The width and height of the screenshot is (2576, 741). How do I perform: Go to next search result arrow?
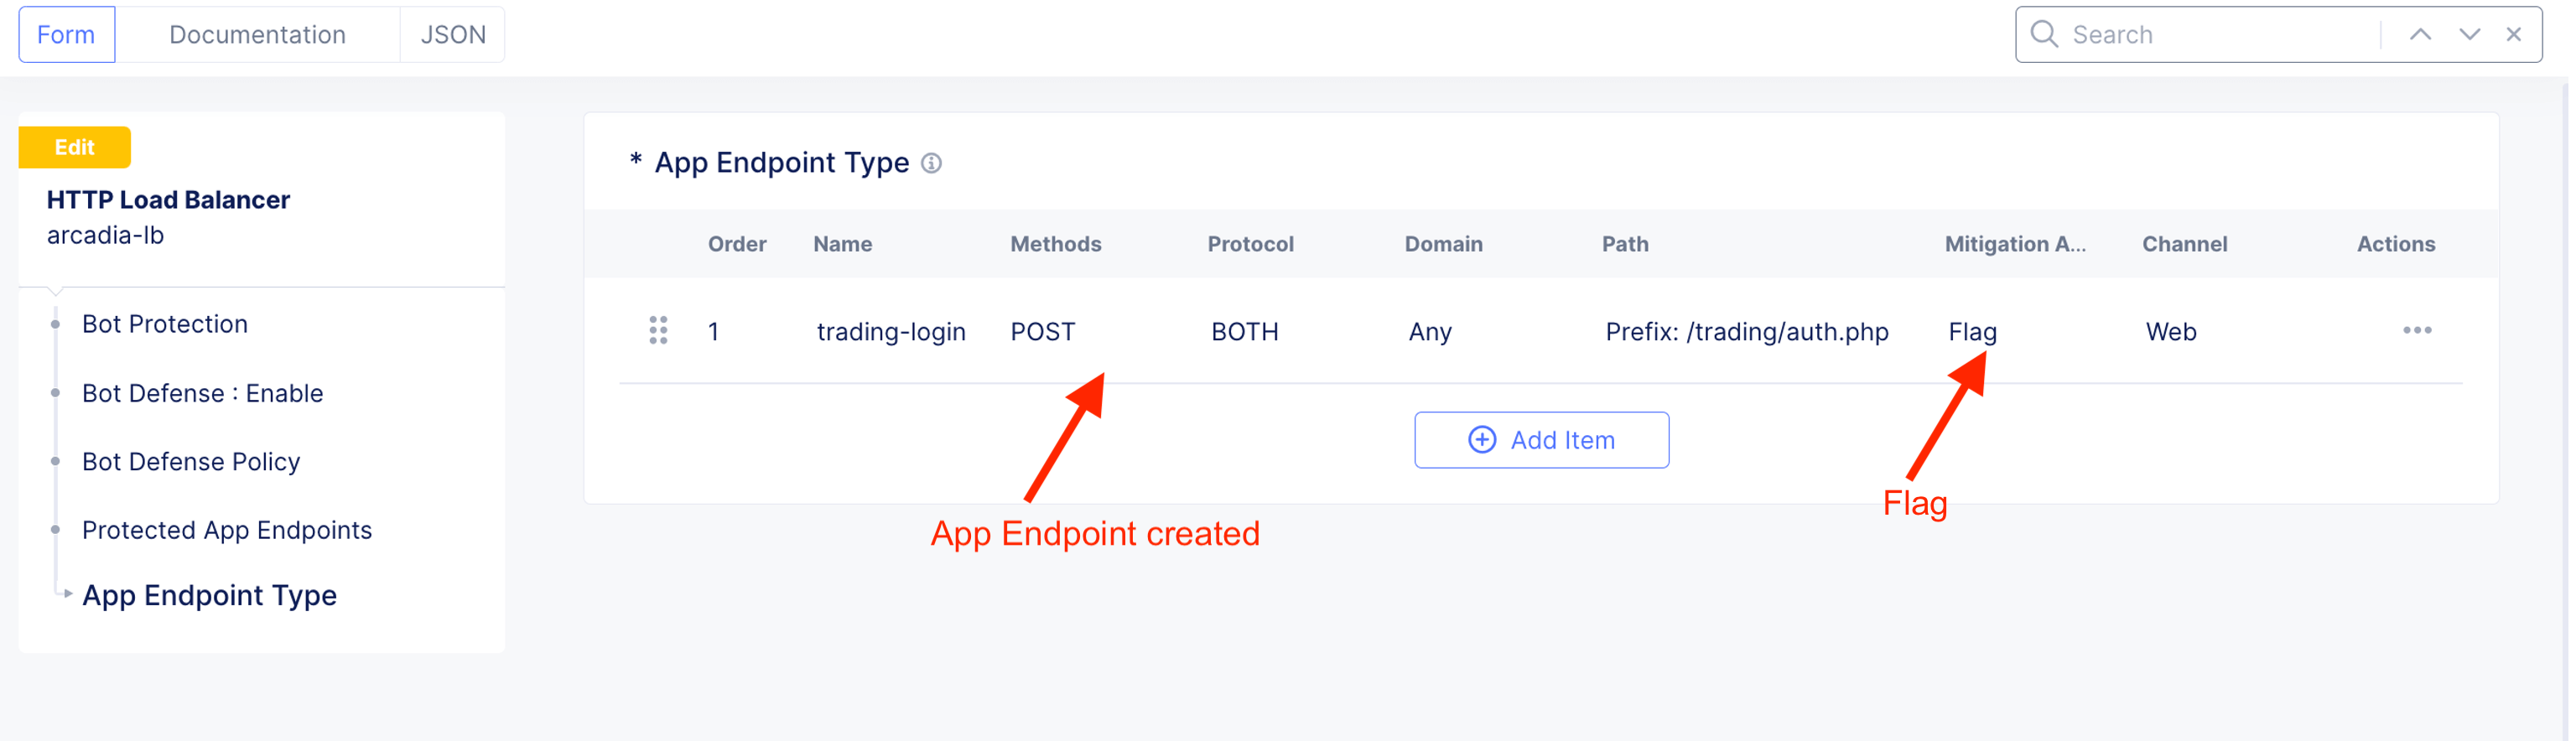2469,35
